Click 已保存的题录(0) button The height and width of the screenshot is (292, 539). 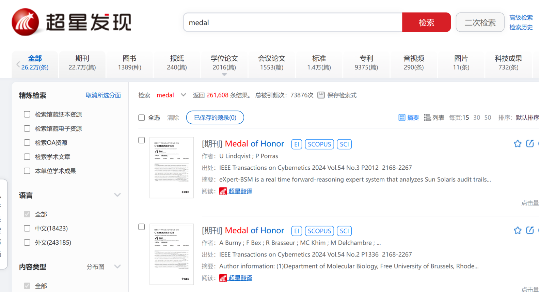click(215, 118)
